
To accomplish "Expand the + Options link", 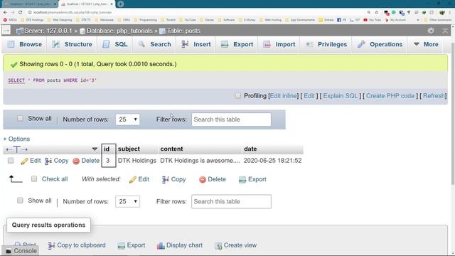I will (x=16, y=139).
